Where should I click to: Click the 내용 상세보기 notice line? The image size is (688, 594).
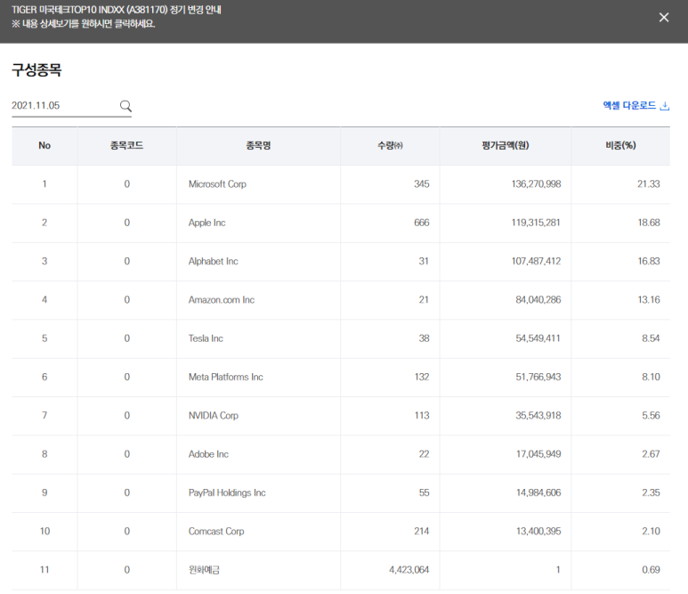[x=84, y=24]
